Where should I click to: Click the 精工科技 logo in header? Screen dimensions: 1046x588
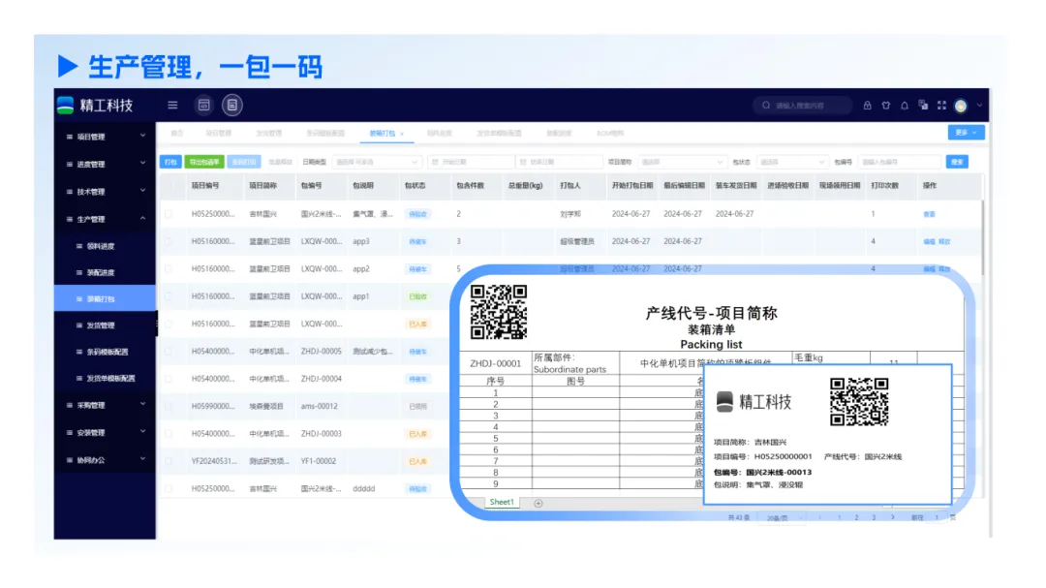tap(95, 106)
